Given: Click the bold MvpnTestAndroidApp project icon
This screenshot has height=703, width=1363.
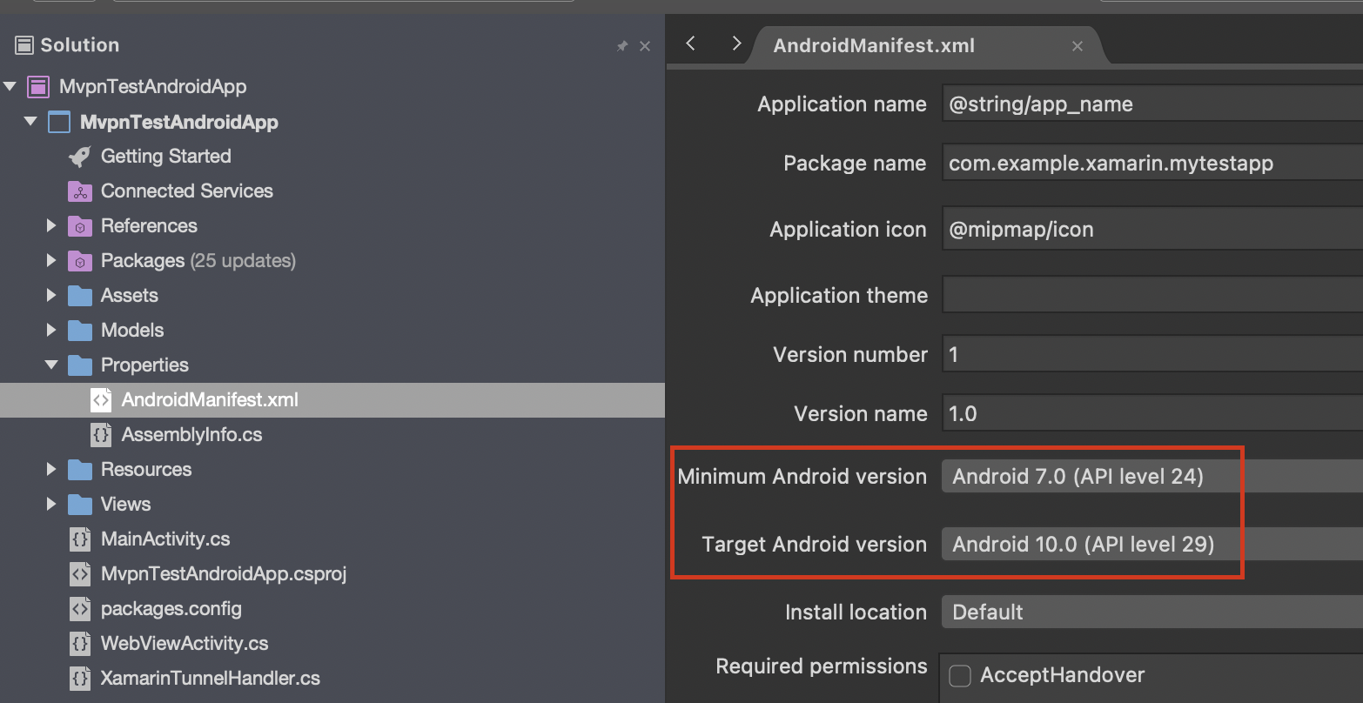Looking at the screenshot, I should coord(58,122).
